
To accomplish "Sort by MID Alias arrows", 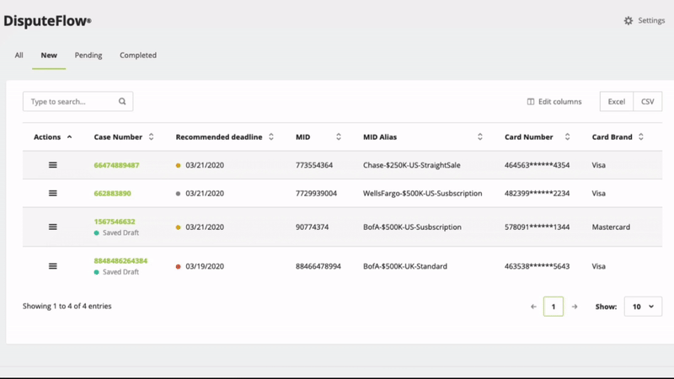I will (x=480, y=137).
